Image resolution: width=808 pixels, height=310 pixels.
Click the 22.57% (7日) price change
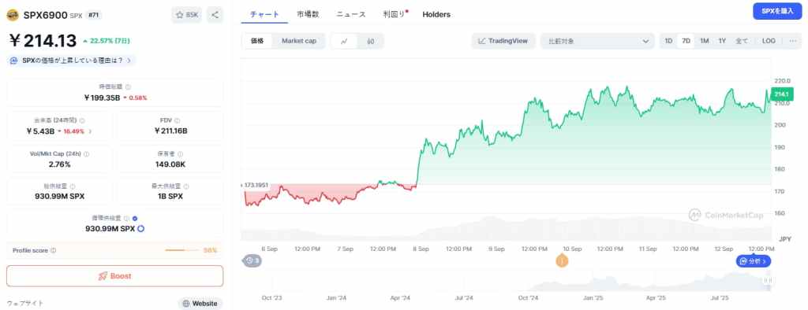(107, 41)
